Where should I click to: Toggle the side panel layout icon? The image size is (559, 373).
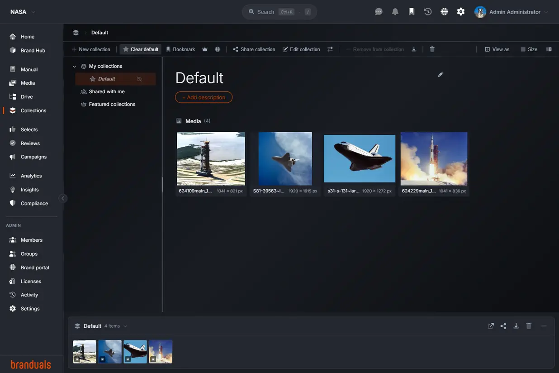[549, 49]
